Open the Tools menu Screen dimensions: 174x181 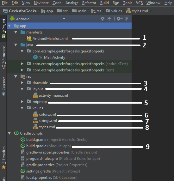pos(127,3)
